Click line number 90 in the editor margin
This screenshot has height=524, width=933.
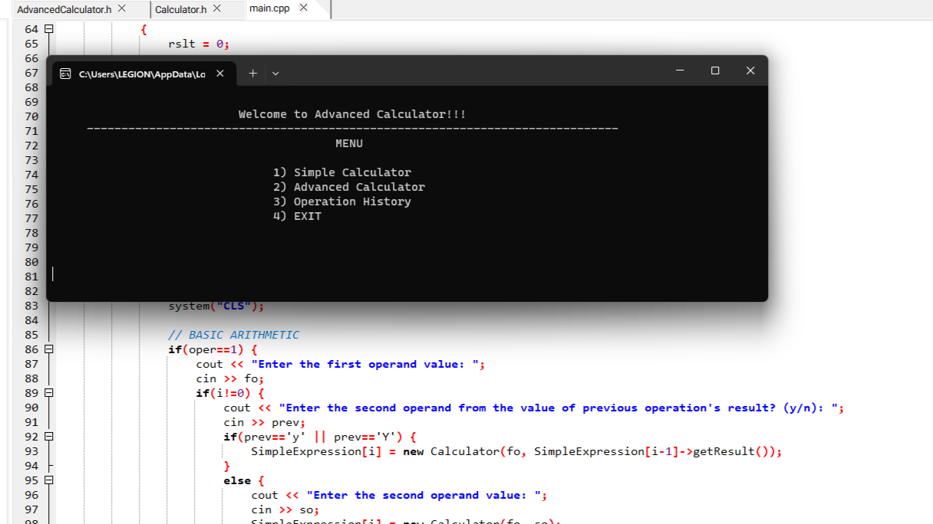click(x=31, y=408)
